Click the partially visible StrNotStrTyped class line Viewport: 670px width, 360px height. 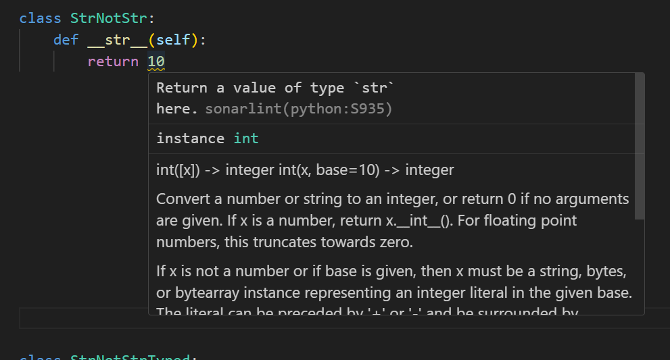point(108,357)
